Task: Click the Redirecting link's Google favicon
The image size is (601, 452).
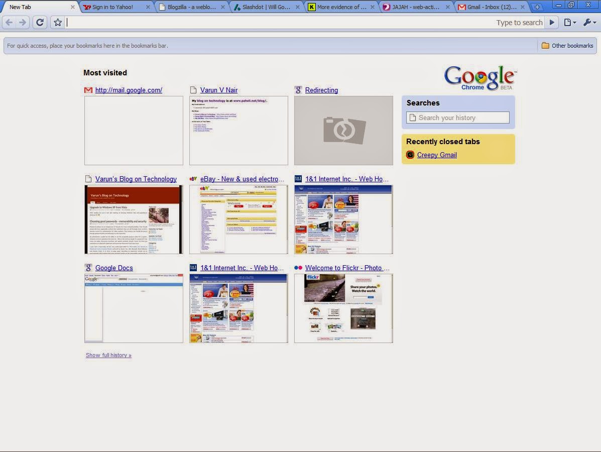Action: coord(298,90)
